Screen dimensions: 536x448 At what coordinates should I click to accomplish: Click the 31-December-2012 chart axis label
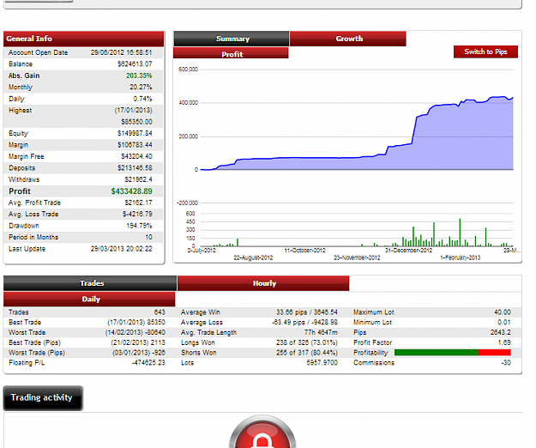(x=408, y=251)
